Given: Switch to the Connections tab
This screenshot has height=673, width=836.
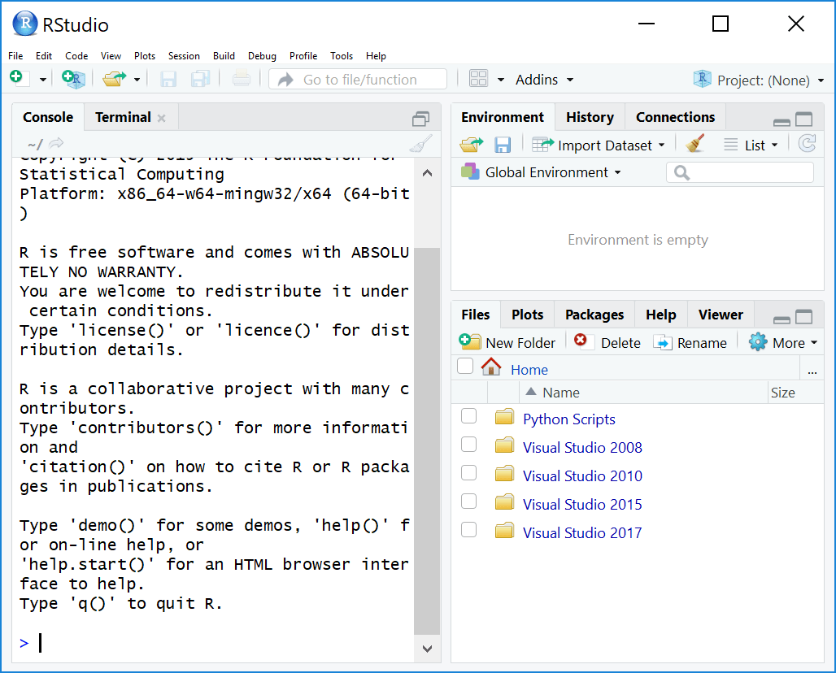Looking at the screenshot, I should coord(675,117).
